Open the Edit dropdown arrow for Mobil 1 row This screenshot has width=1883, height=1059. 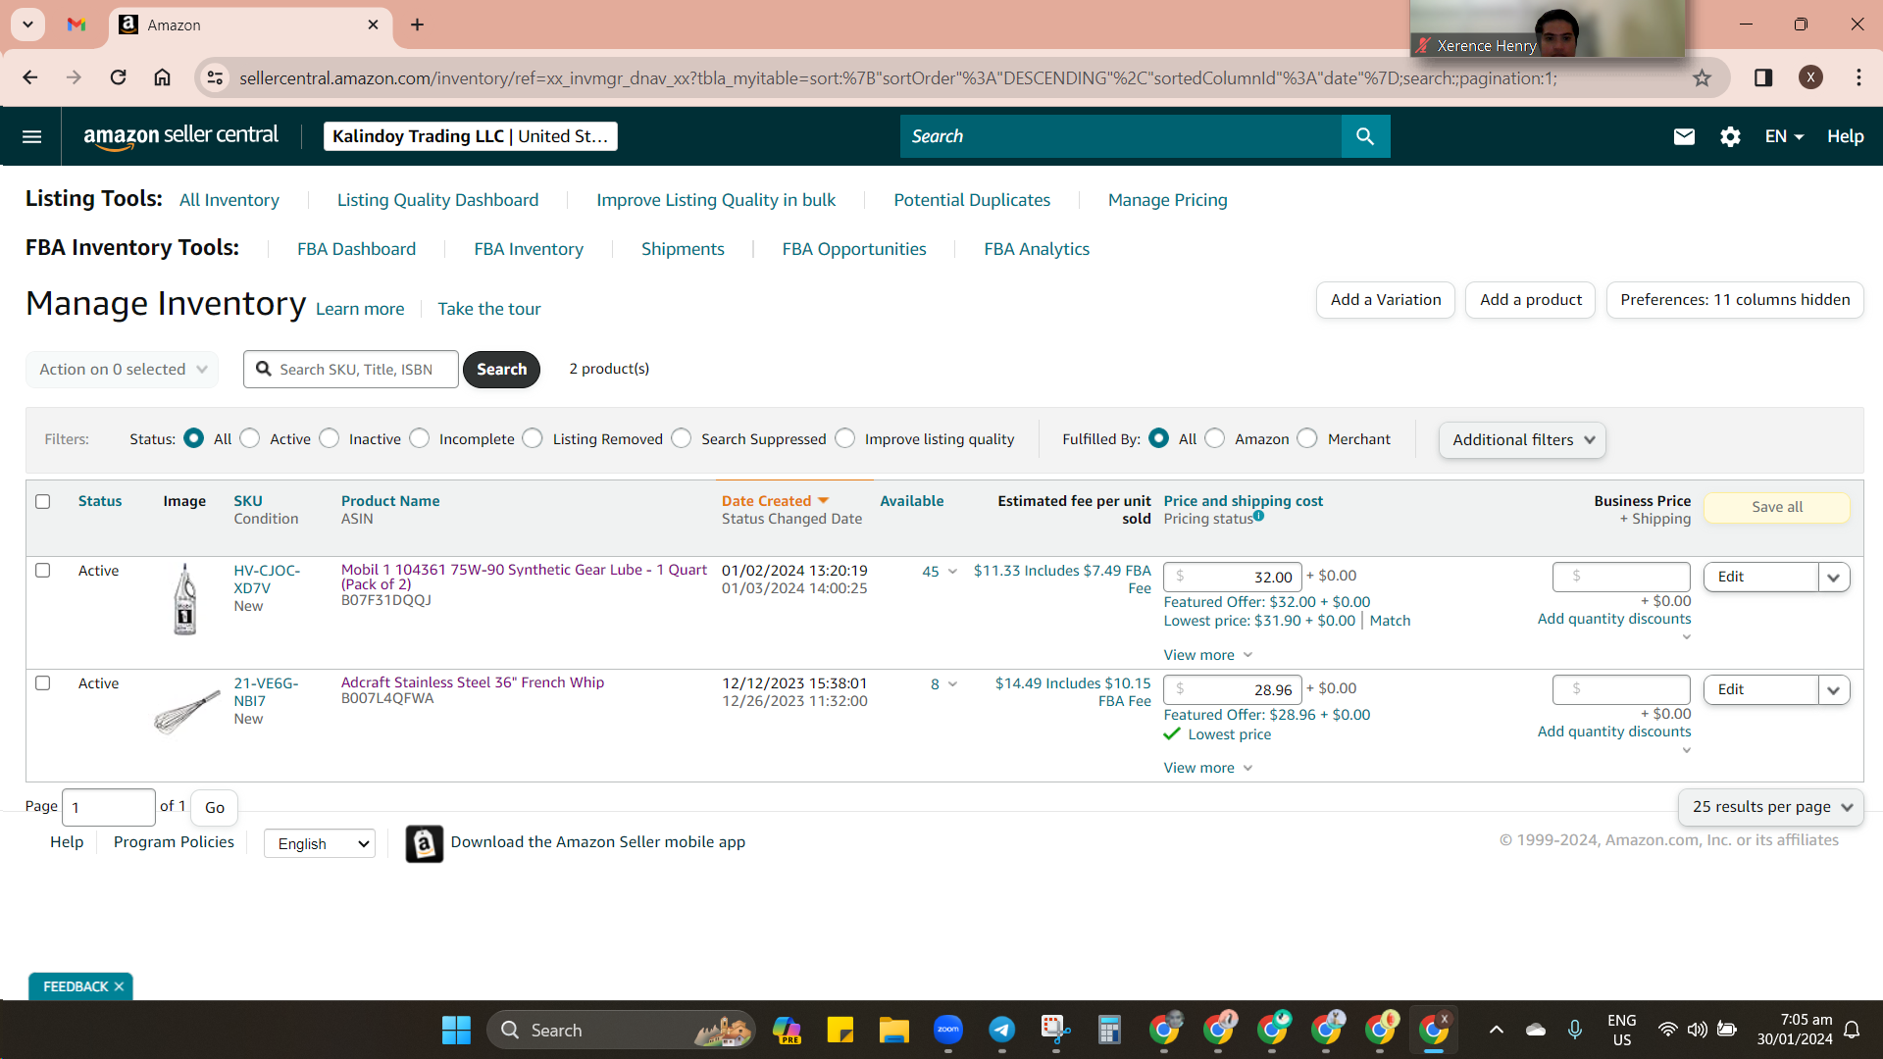[1834, 578]
